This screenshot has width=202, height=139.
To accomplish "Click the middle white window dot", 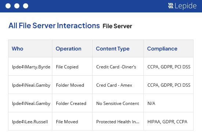I will coord(17,6).
